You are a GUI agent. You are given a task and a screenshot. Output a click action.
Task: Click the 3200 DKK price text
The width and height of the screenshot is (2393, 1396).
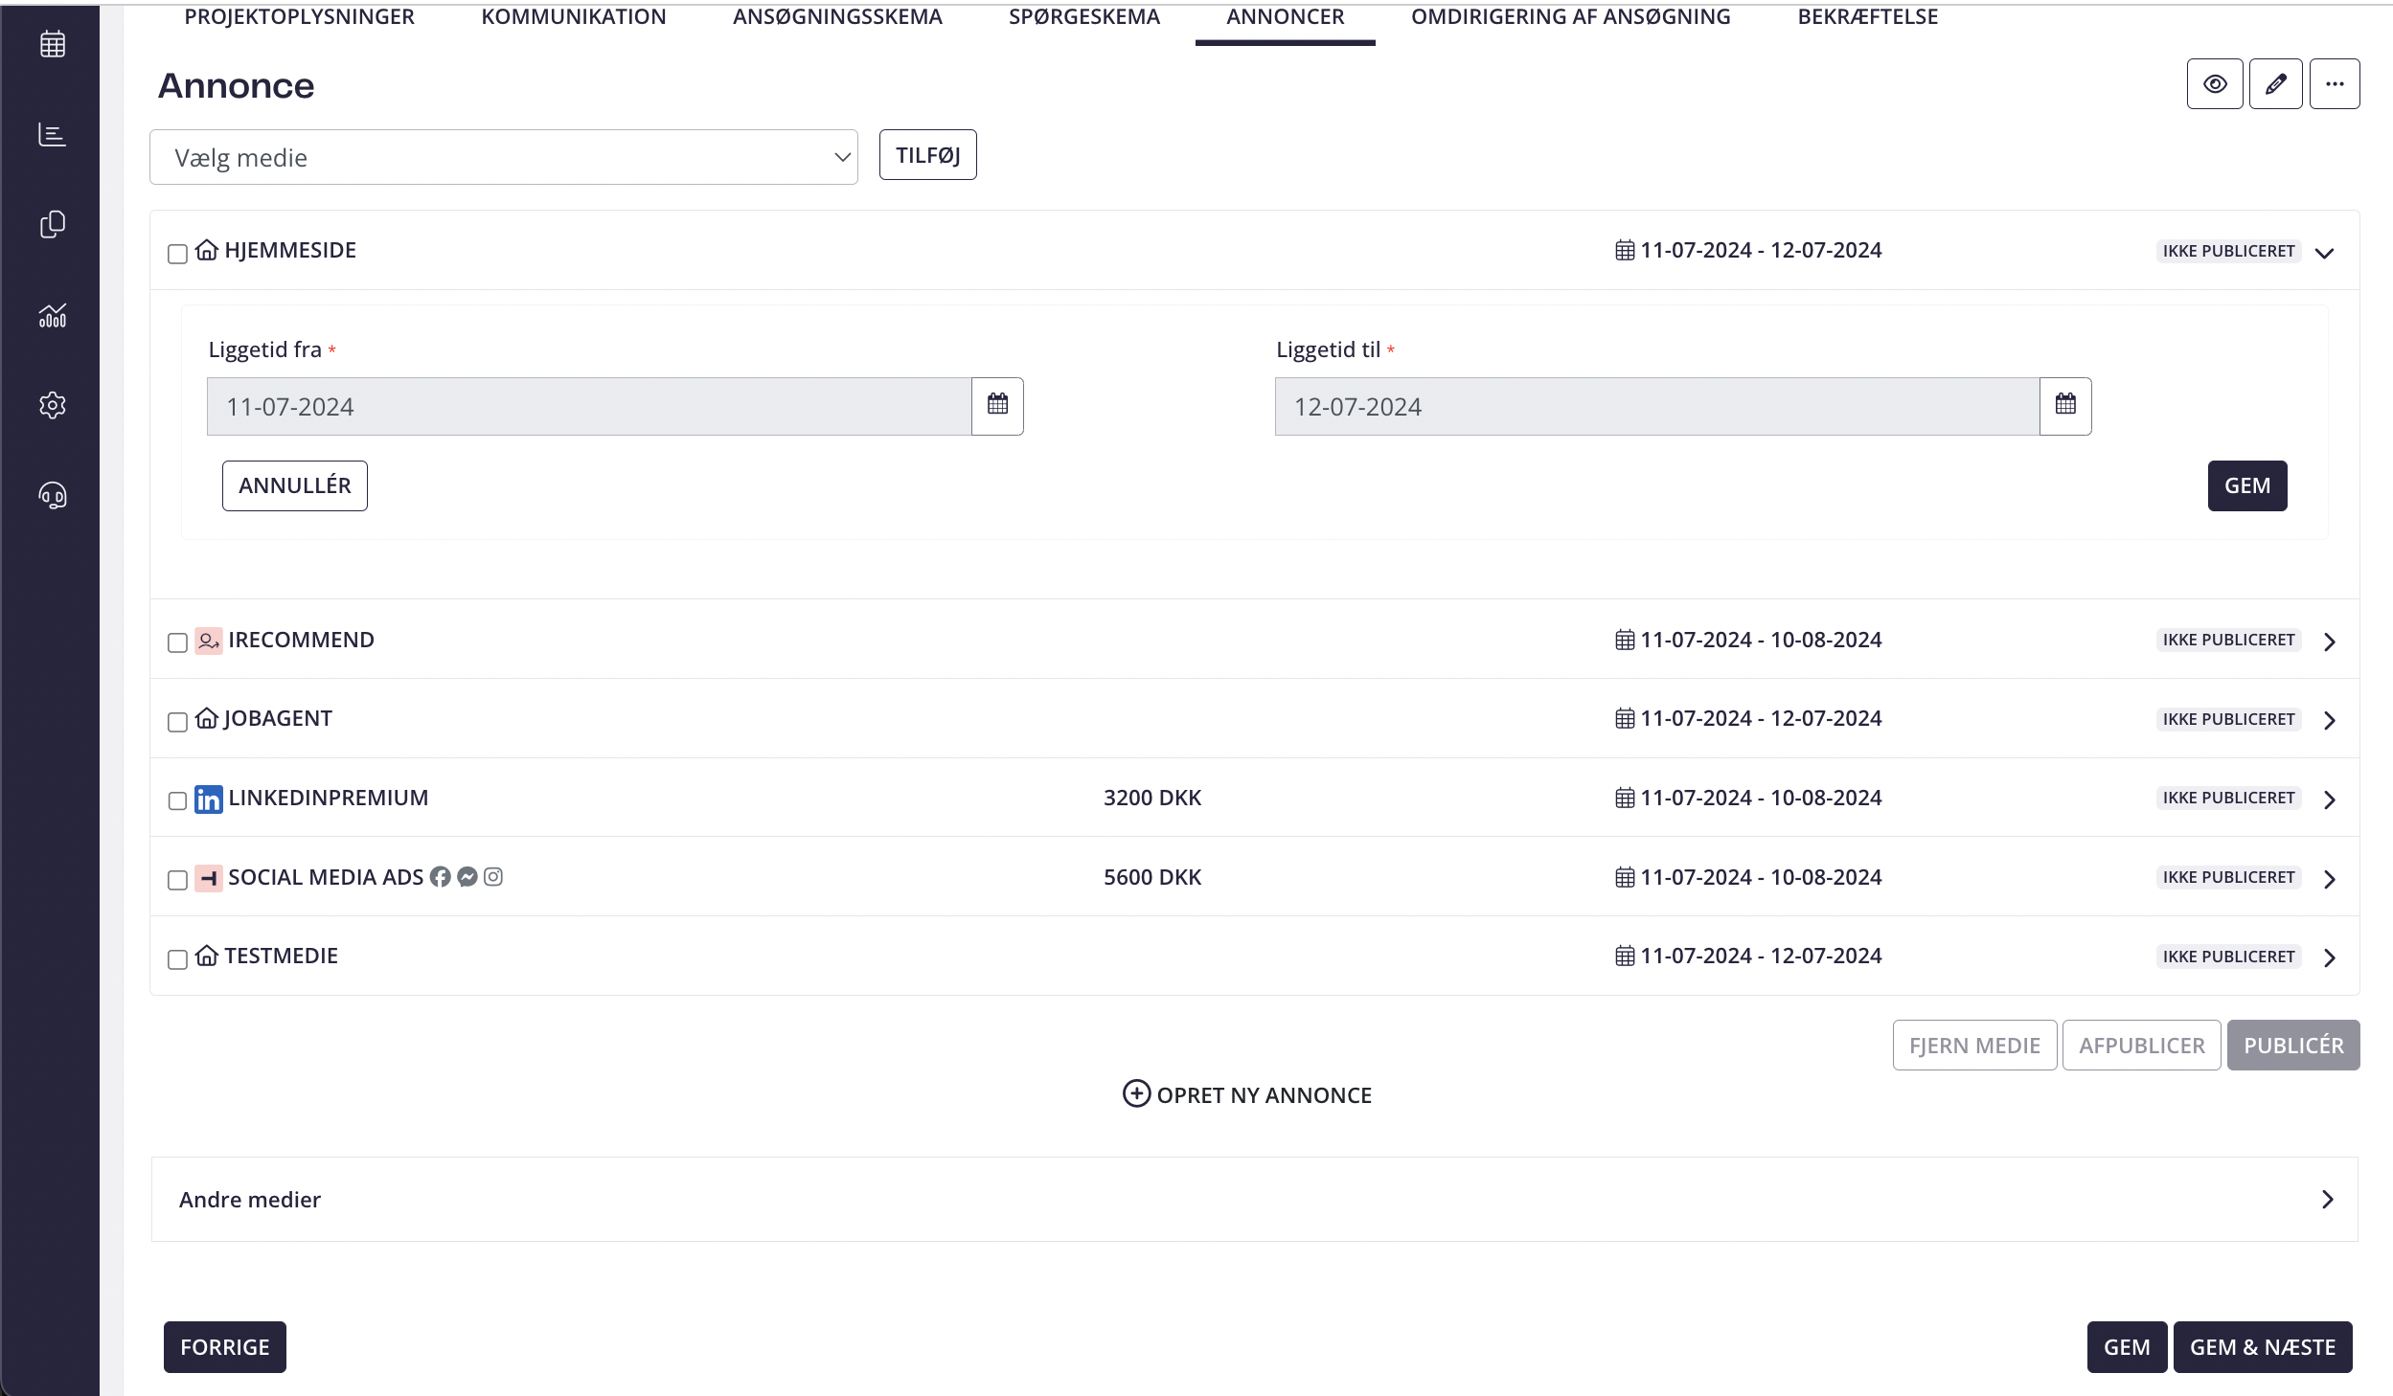tap(1152, 798)
